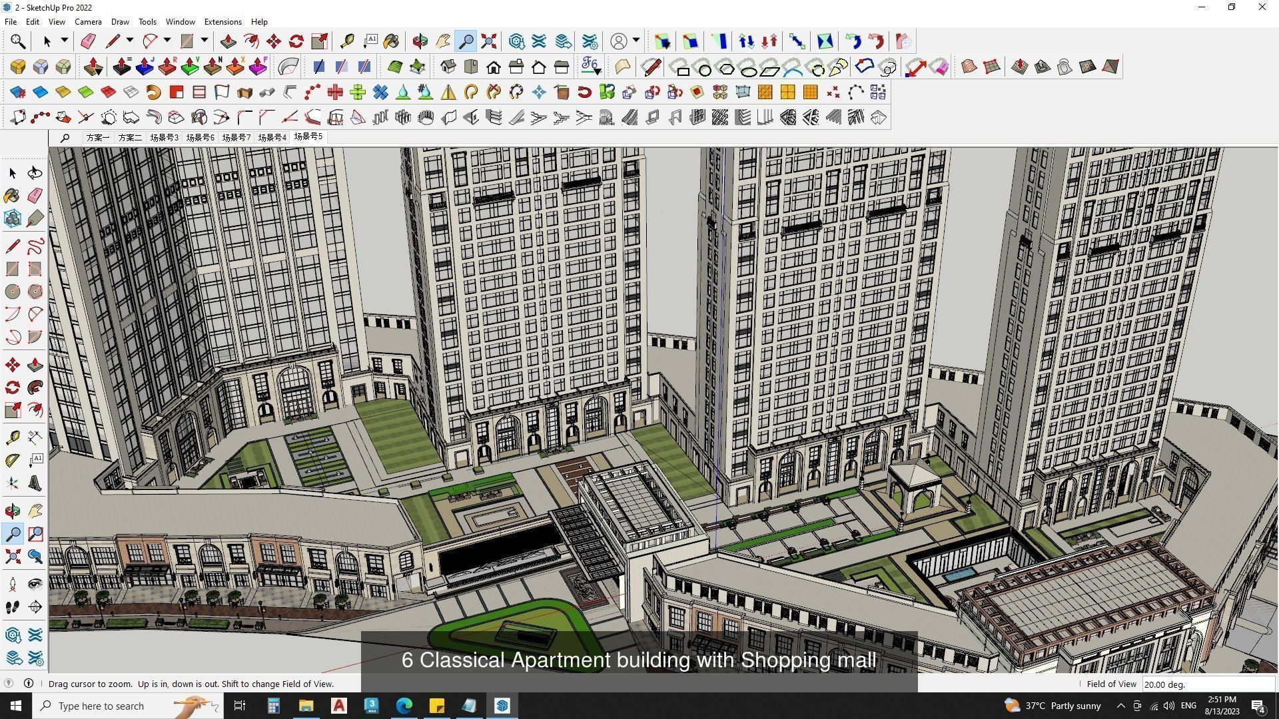1279x719 pixels.
Task: Choose Tools on Surface rectangle tool
Action: [x=681, y=67]
